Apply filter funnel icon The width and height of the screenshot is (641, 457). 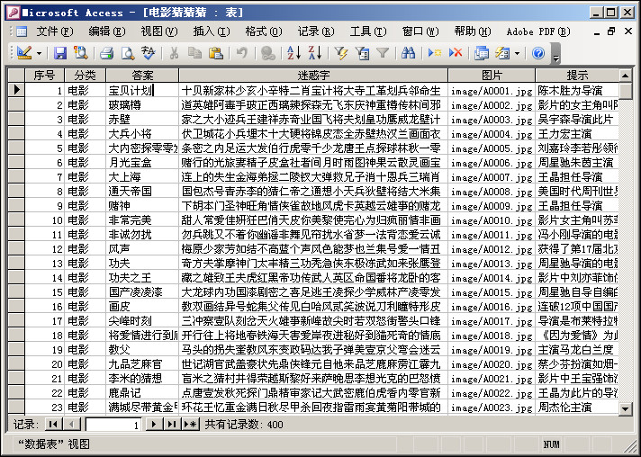click(x=383, y=53)
